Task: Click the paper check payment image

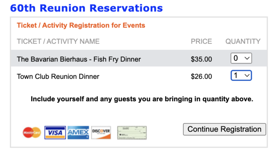Action: pyautogui.click(x=132, y=133)
